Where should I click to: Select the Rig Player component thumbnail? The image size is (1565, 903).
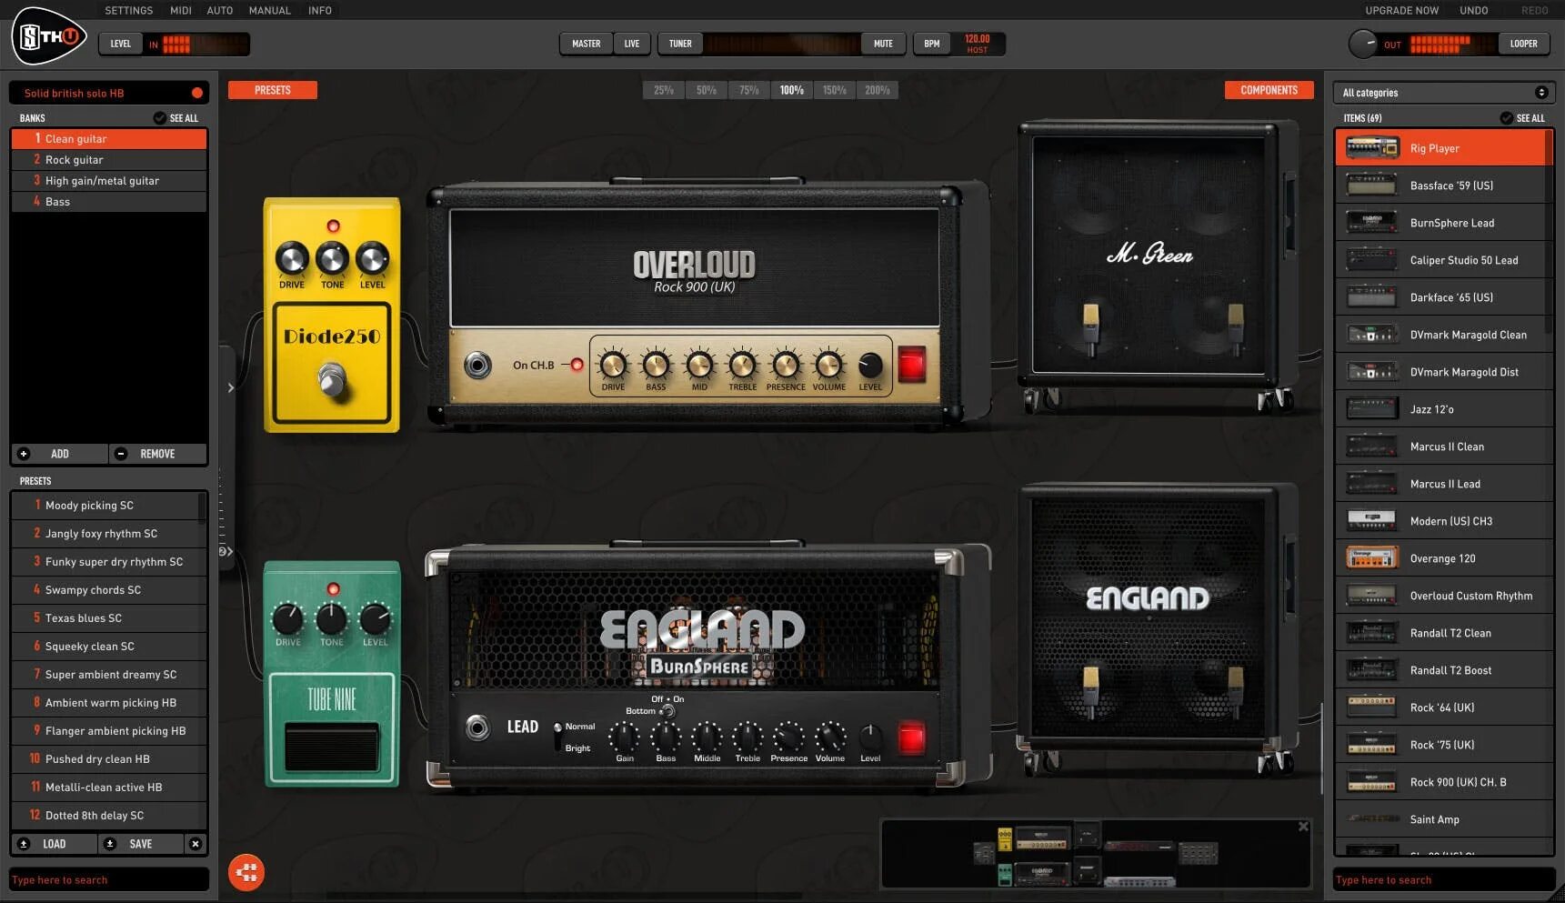pos(1372,148)
